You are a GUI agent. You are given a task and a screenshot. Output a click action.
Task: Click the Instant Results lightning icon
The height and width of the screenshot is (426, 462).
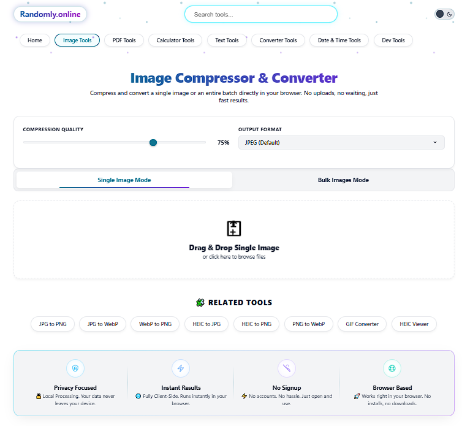coord(181,368)
